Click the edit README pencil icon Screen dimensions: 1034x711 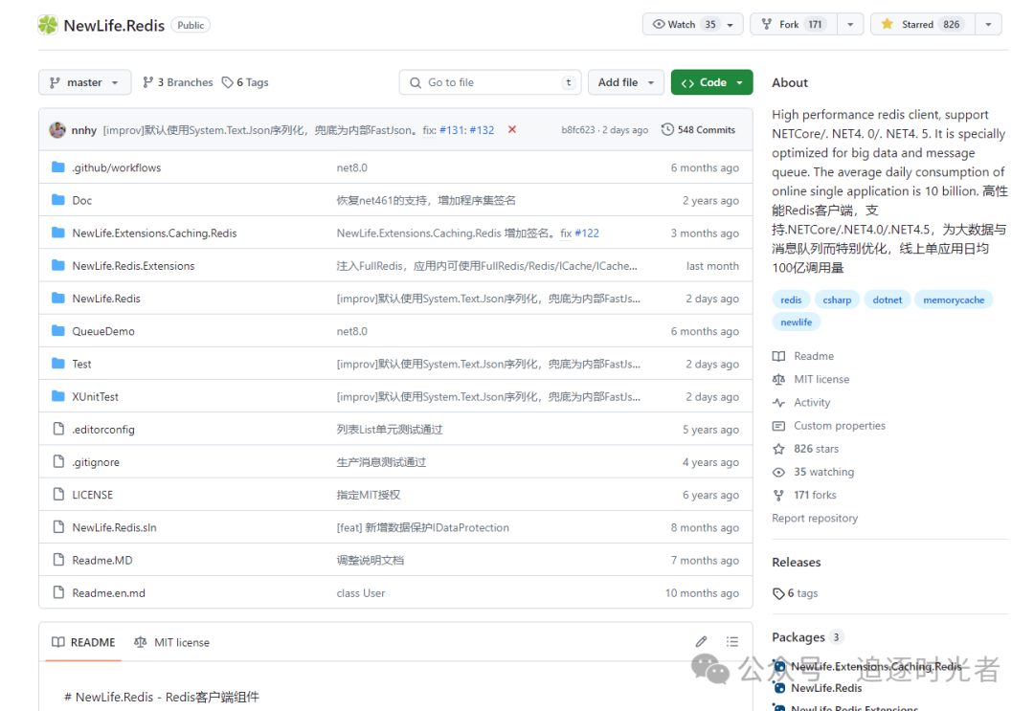click(701, 641)
